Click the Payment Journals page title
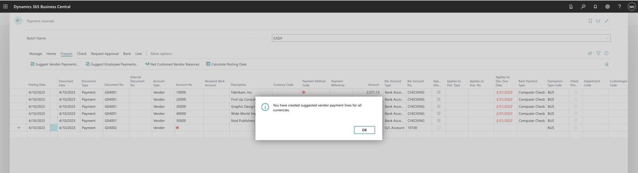This screenshot has height=173, width=638. coord(40,21)
